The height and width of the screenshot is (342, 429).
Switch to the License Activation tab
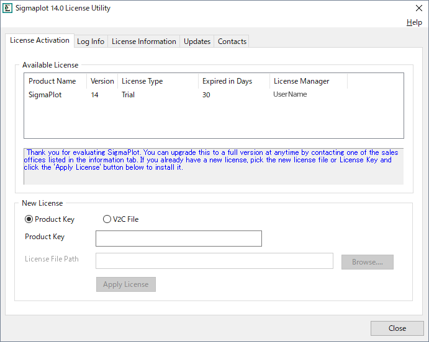coord(40,40)
